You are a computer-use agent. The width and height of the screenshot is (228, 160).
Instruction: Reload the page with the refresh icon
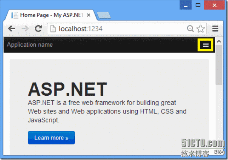tap(38, 28)
